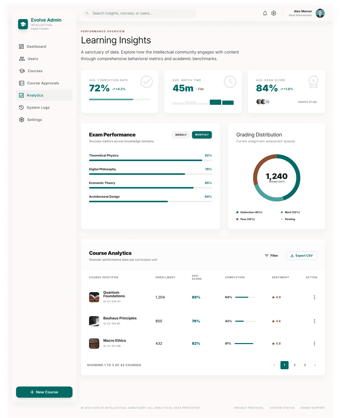This screenshot has width=341, height=418.
Task: Open action menu for Quantum Foundations row
Action: pyautogui.click(x=314, y=297)
